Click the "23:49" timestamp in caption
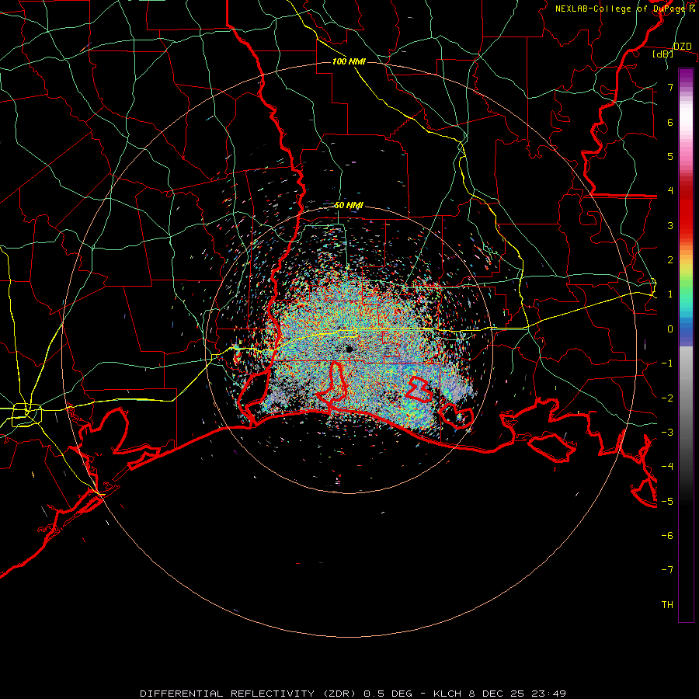Viewport: 699px width, 699px height. 550,694
